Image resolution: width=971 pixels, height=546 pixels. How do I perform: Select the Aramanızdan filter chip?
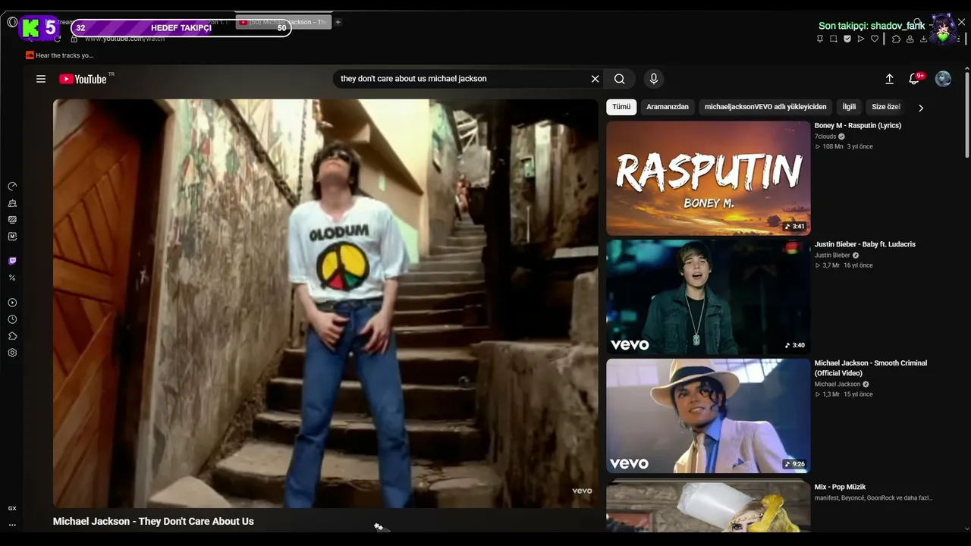(x=668, y=107)
